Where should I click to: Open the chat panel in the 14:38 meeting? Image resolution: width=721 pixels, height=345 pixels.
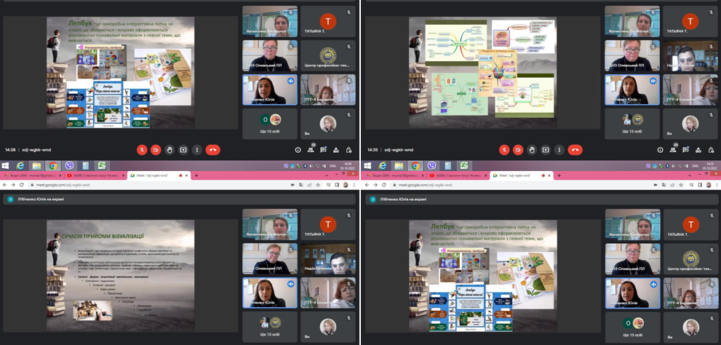(x=323, y=150)
